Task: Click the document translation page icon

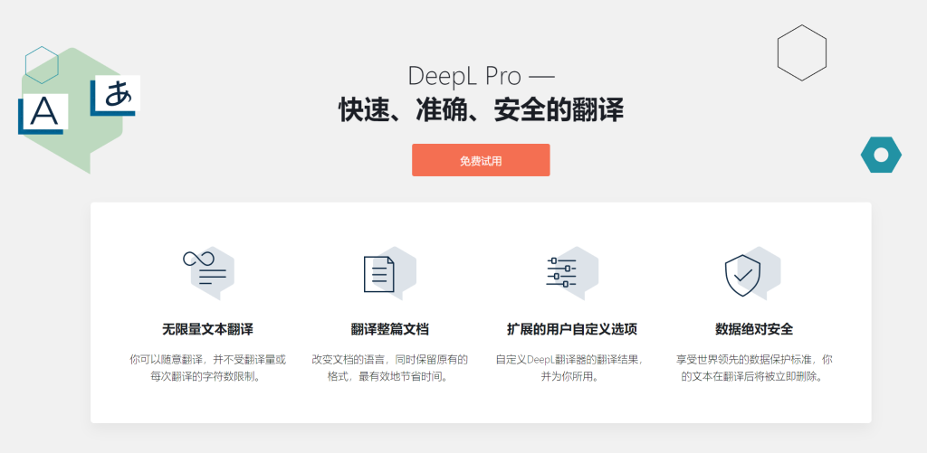Action: (x=379, y=273)
